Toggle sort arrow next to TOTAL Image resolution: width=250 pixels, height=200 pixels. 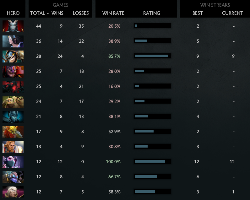(48, 13)
